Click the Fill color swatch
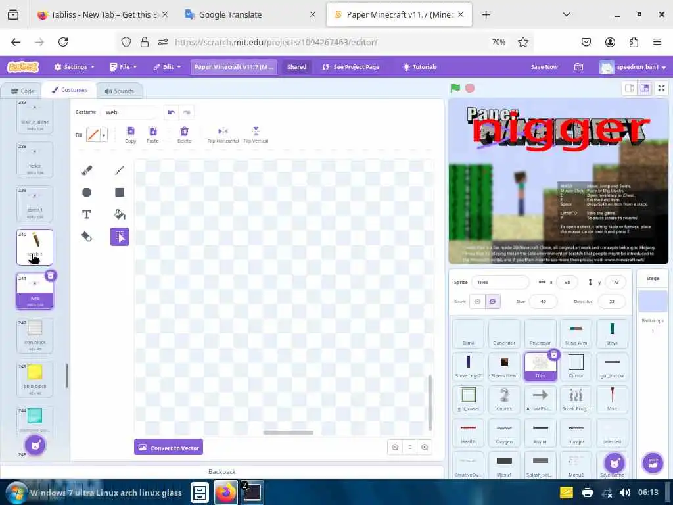 pyautogui.click(x=93, y=135)
